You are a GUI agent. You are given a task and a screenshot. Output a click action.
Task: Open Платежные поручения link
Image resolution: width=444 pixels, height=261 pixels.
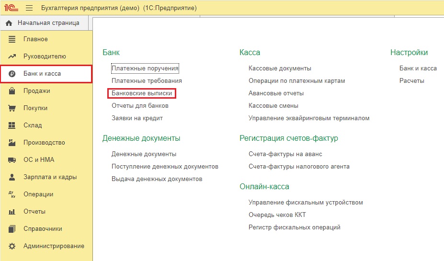click(145, 68)
